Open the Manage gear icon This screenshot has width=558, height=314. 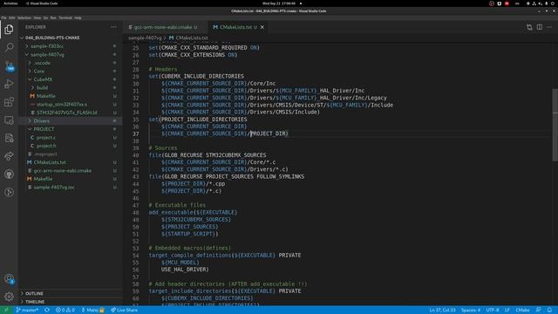click(9, 297)
